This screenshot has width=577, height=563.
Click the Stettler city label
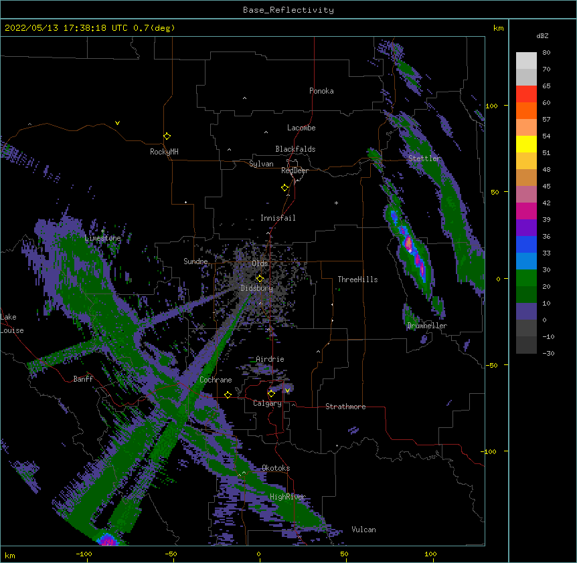coord(424,158)
